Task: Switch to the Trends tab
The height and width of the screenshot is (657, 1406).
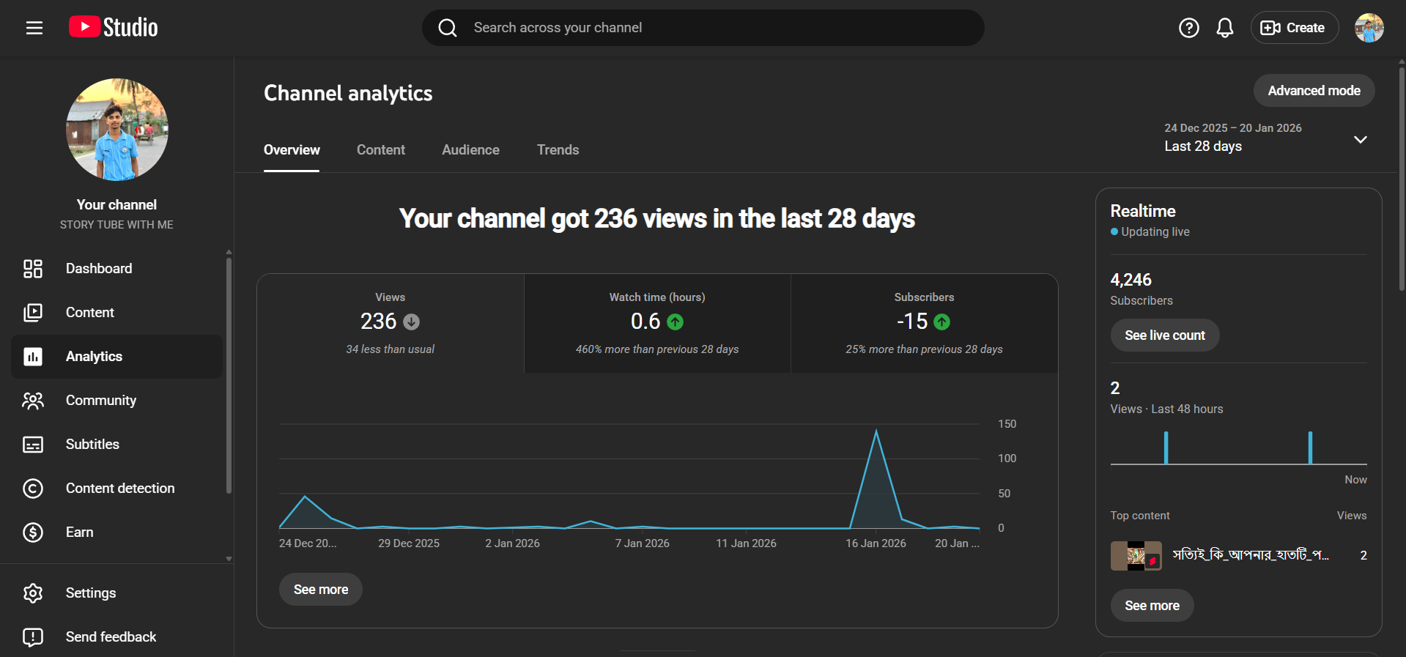Action: [558, 150]
